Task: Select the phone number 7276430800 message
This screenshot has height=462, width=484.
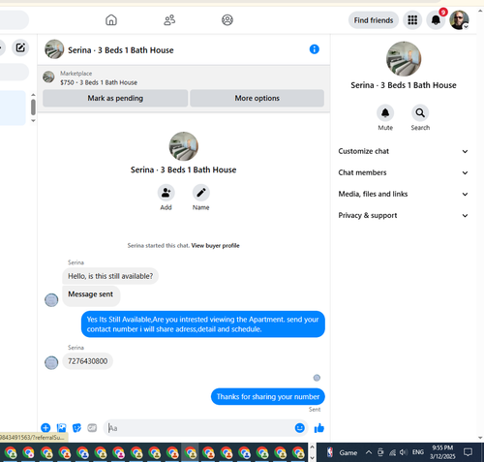Action: coord(87,361)
